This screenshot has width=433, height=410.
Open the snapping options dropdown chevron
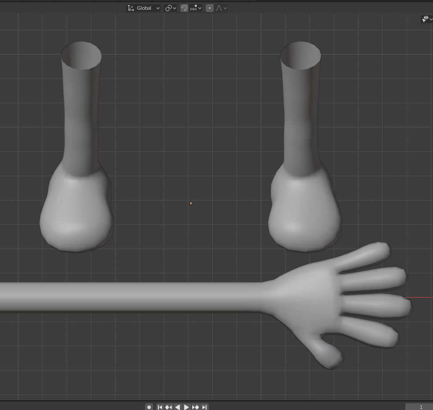(x=200, y=8)
